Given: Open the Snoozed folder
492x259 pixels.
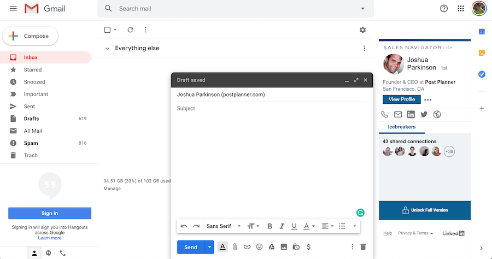Looking at the screenshot, I should [45, 82].
